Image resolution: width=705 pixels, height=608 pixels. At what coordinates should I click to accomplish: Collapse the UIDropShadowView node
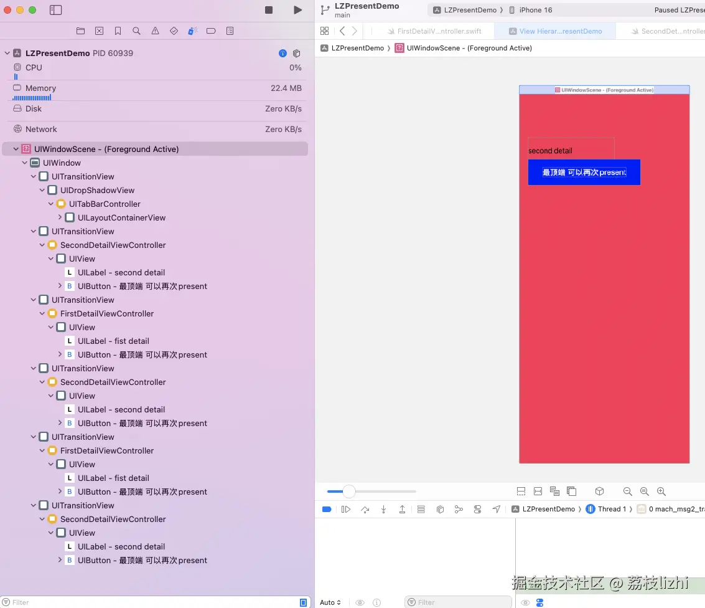click(x=42, y=191)
